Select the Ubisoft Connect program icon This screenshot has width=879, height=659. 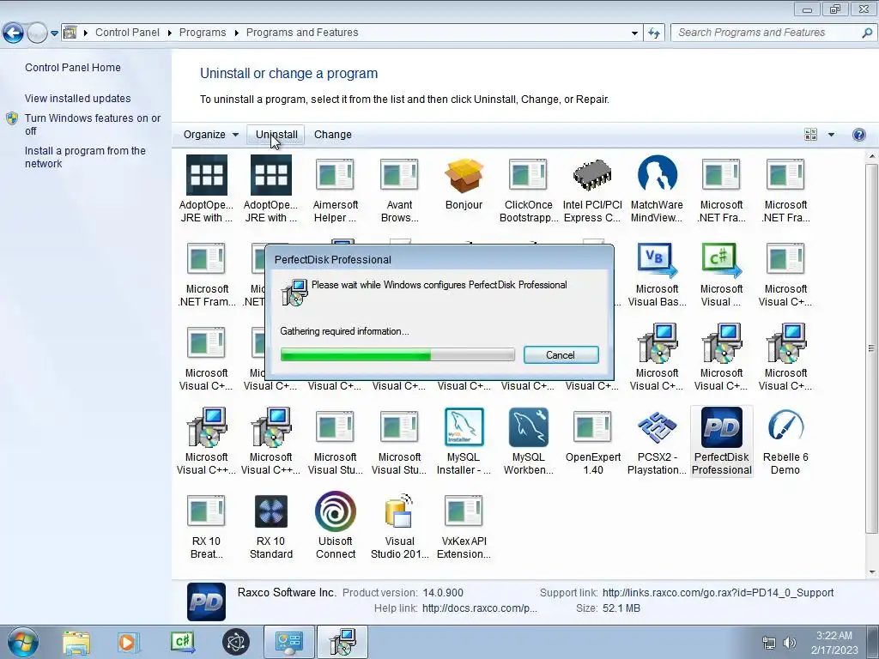pos(336,511)
